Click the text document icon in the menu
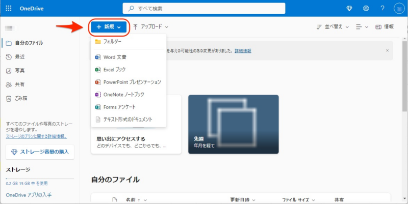408x204 pixels. point(98,120)
